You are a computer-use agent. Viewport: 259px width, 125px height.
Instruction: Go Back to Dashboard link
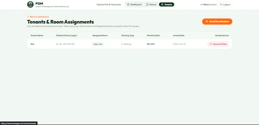(38, 16)
